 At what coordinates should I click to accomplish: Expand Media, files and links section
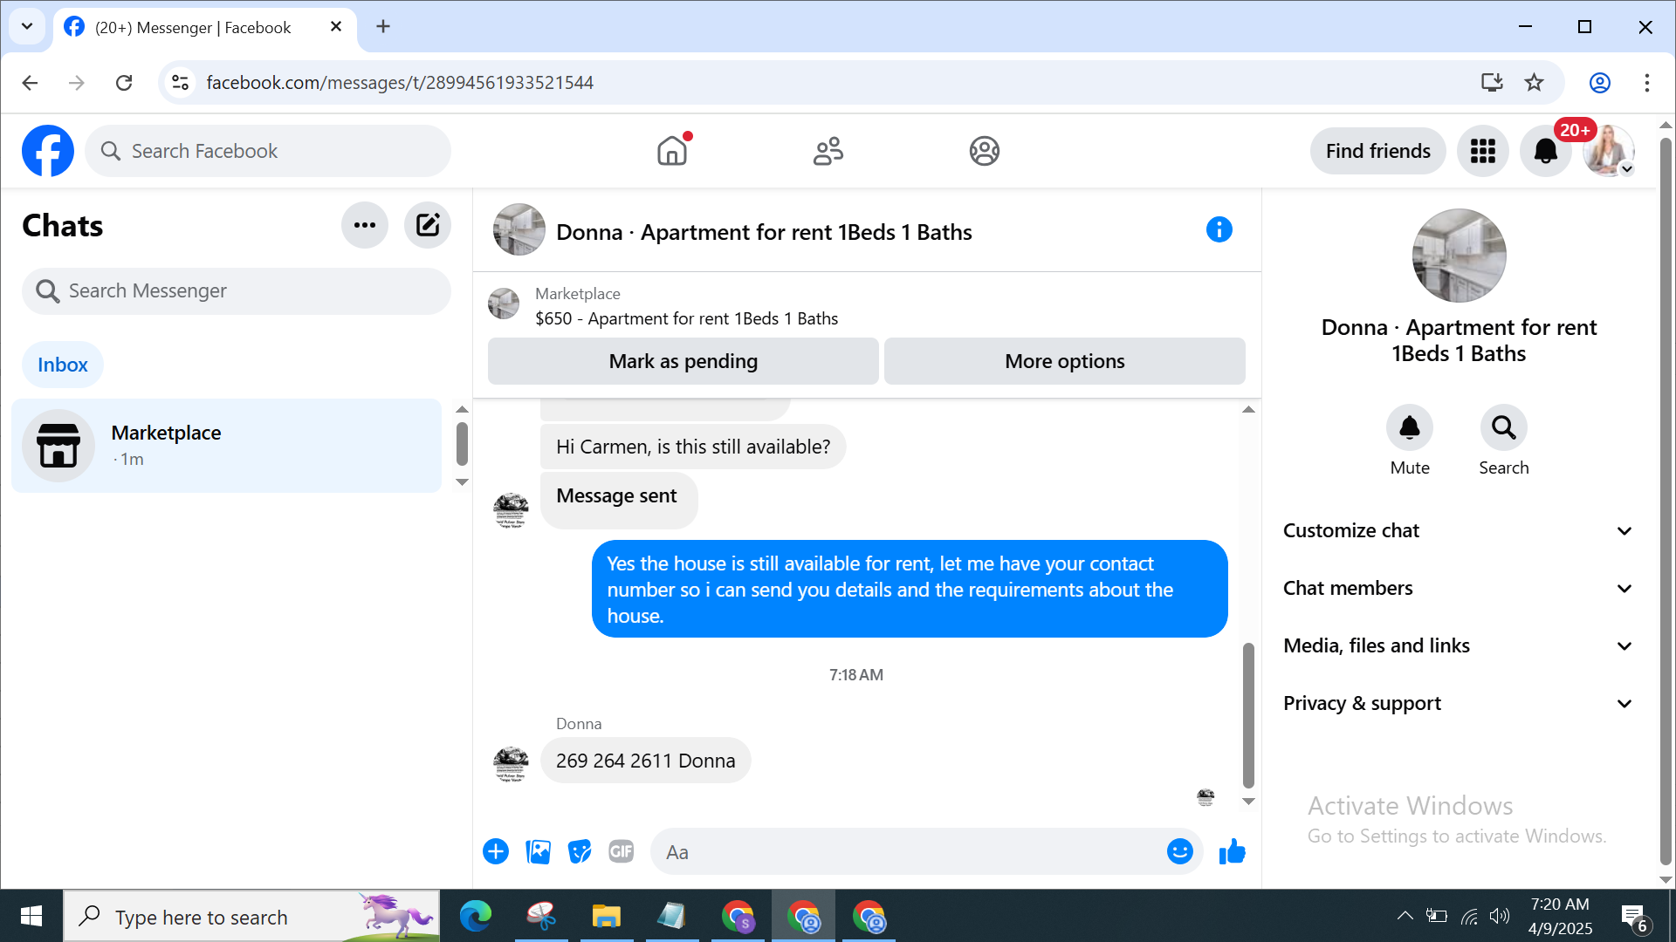point(1458,645)
